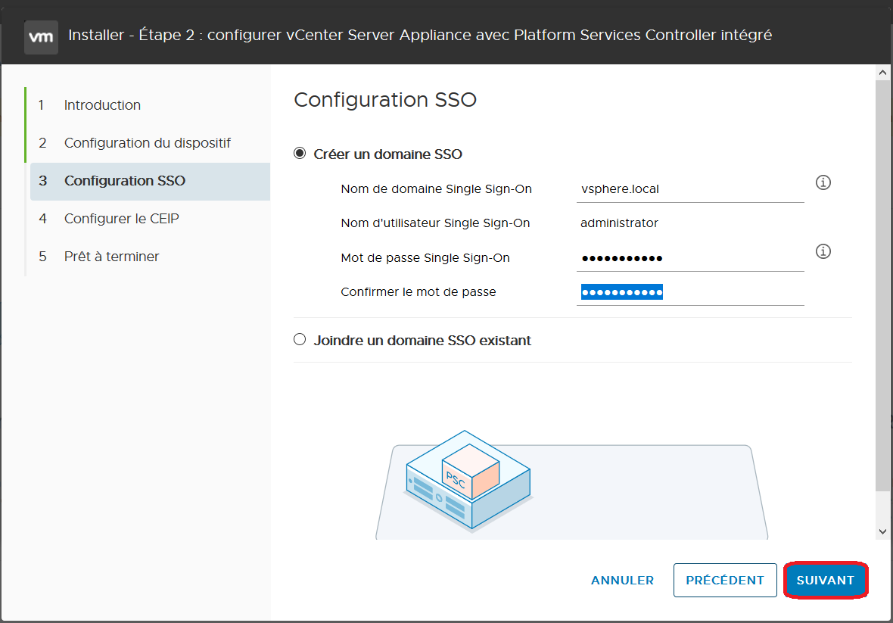This screenshot has height=623, width=893.
Task: Select Créer un domaine SSO radio button
Action: pos(300,154)
